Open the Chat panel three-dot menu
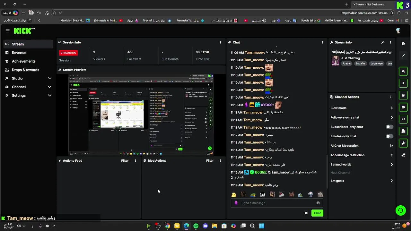This screenshot has height=231, width=411. pyautogui.click(x=322, y=42)
